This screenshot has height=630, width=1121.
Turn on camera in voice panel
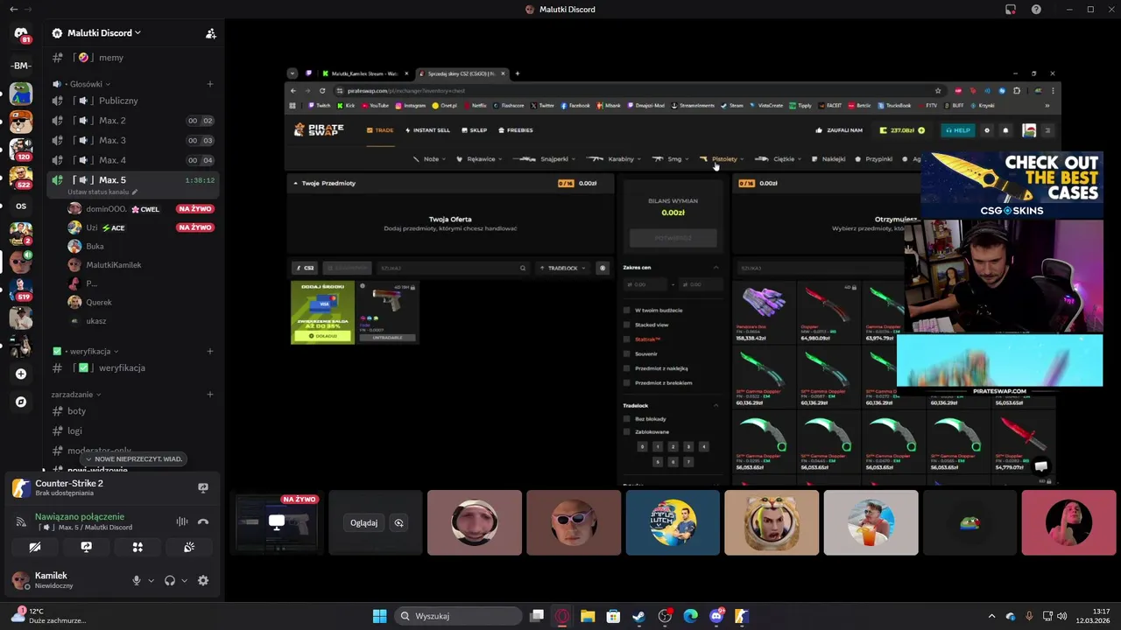(x=35, y=547)
